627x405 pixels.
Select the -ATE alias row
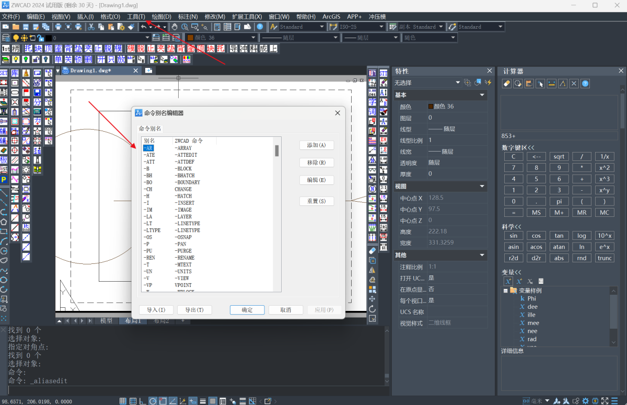point(149,155)
